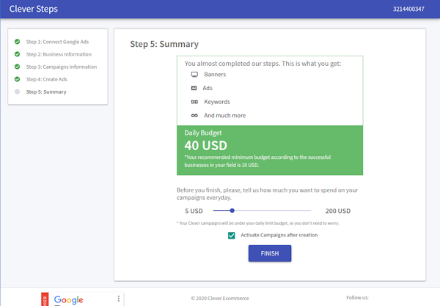
Task: Go to Step 2: Business Information
Action: (59, 54)
